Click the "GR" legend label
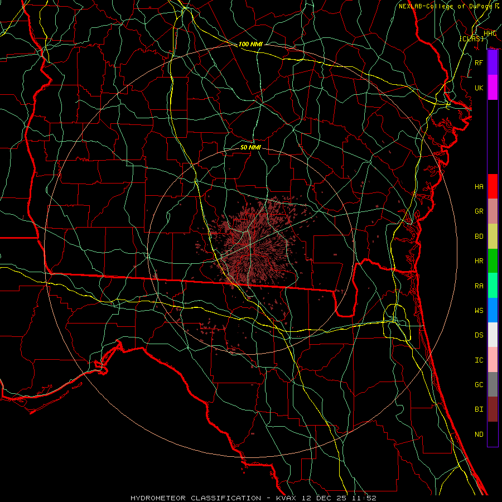This screenshot has height=502, width=502. [479, 211]
